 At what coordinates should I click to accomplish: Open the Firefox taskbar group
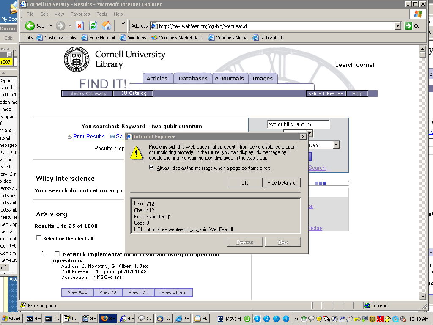click(x=108, y=319)
